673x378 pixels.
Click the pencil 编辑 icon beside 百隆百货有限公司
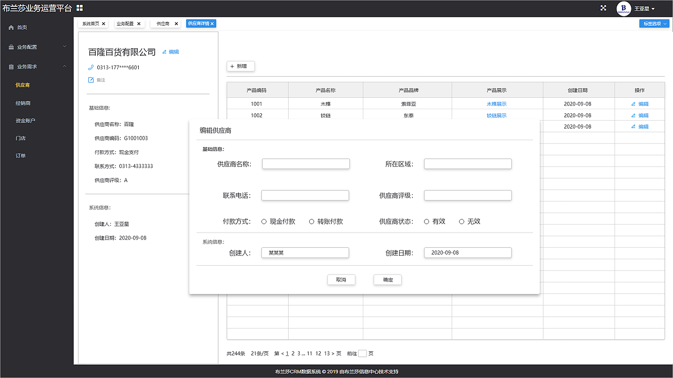164,51
